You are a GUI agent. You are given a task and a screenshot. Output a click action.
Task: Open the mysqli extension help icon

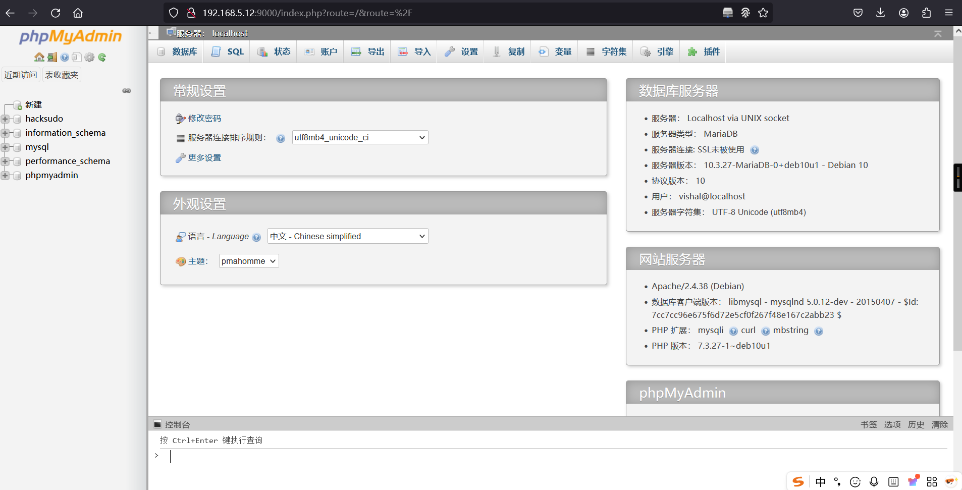(x=733, y=331)
